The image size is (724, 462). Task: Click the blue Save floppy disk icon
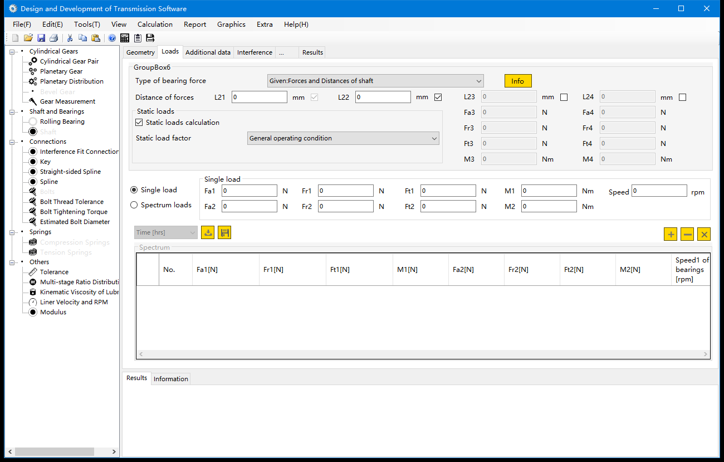[x=41, y=38]
